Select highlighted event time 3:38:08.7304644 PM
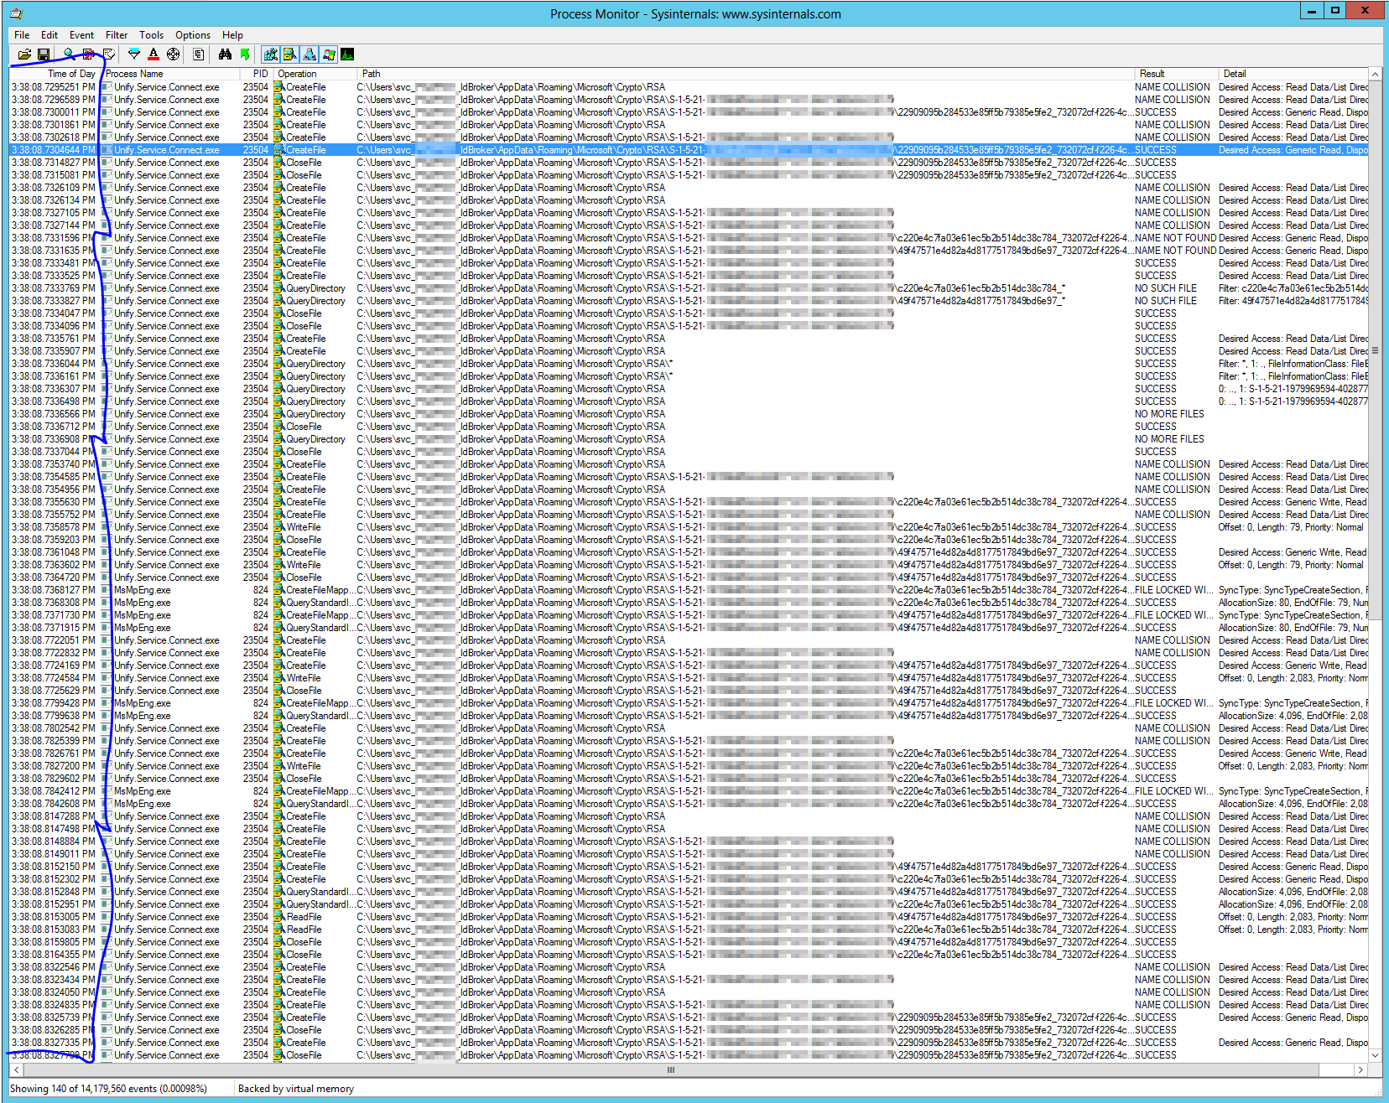The width and height of the screenshot is (1389, 1103). tap(53, 150)
